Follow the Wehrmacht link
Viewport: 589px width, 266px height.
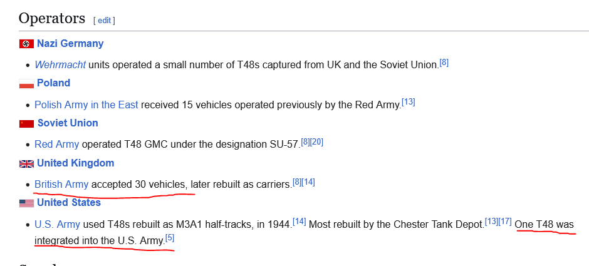point(60,64)
